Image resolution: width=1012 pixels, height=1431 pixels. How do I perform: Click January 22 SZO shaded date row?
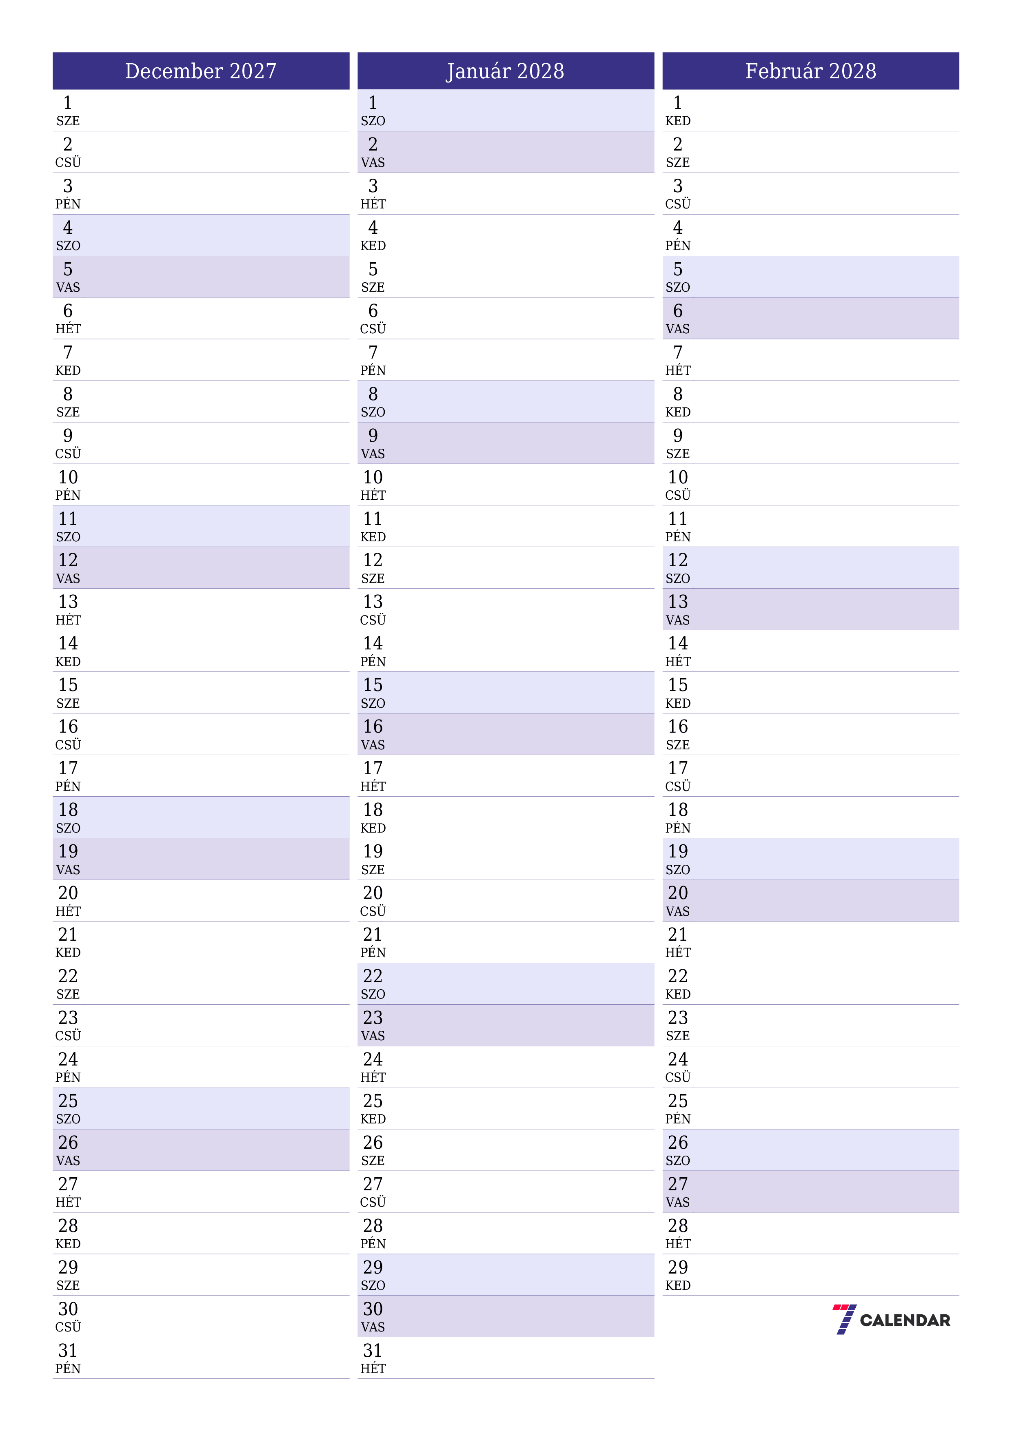pyautogui.click(x=506, y=978)
